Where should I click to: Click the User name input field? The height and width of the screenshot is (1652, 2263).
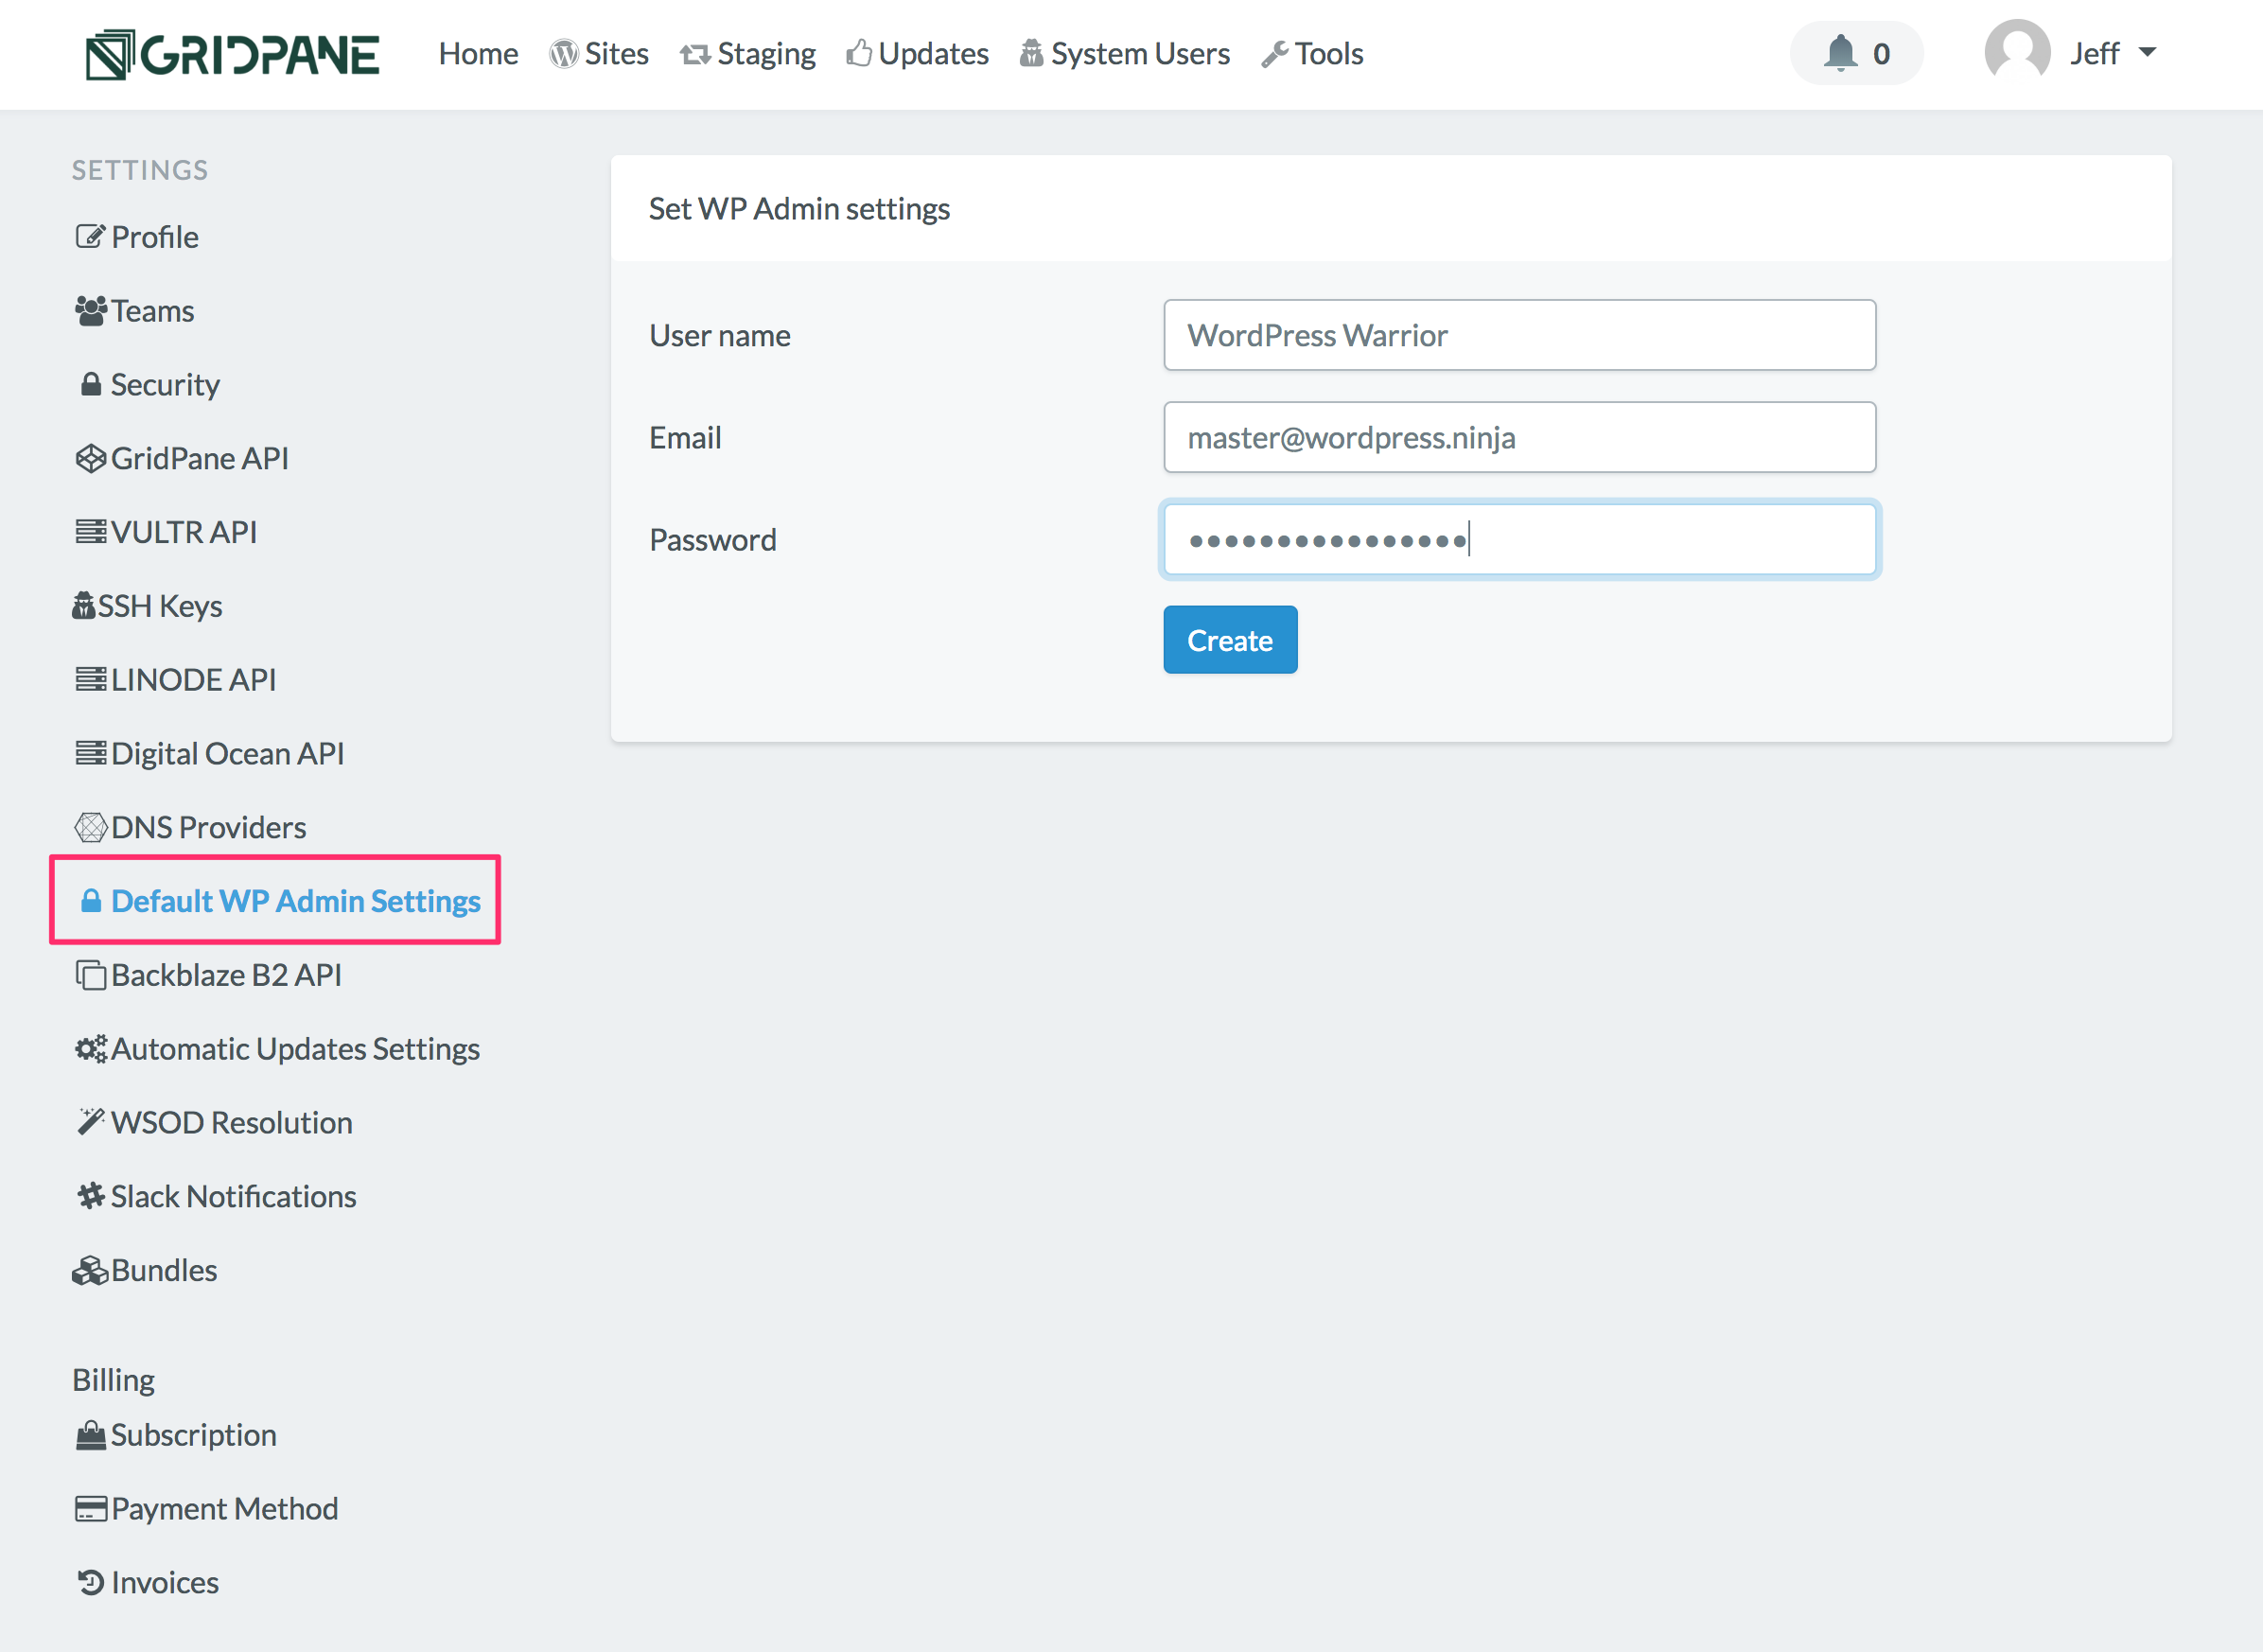1519,335
